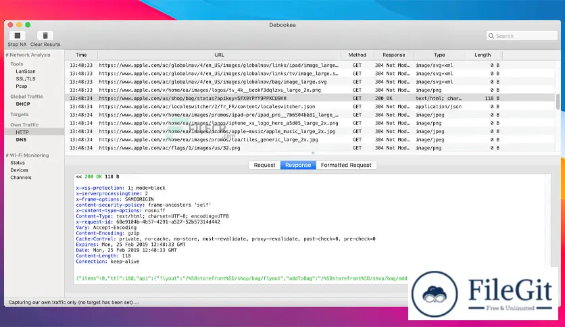Image resolution: width=565 pixels, height=327 pixels.
Task: Click the request list vertical scrollbar
Action: pyautogui.click(x=558, y=102)
